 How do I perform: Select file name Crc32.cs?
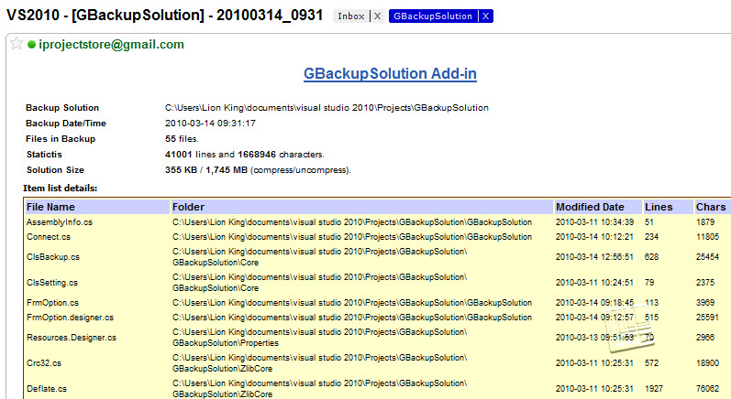point(44,363)
